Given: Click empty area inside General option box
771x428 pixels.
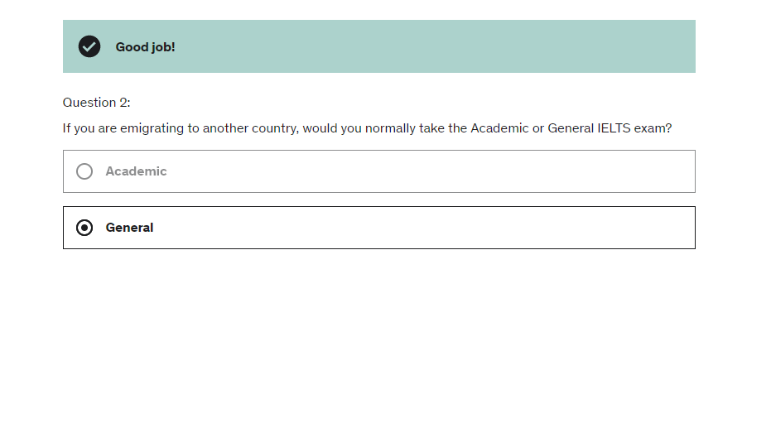Looking at the screenshot, I should point(414,228).
